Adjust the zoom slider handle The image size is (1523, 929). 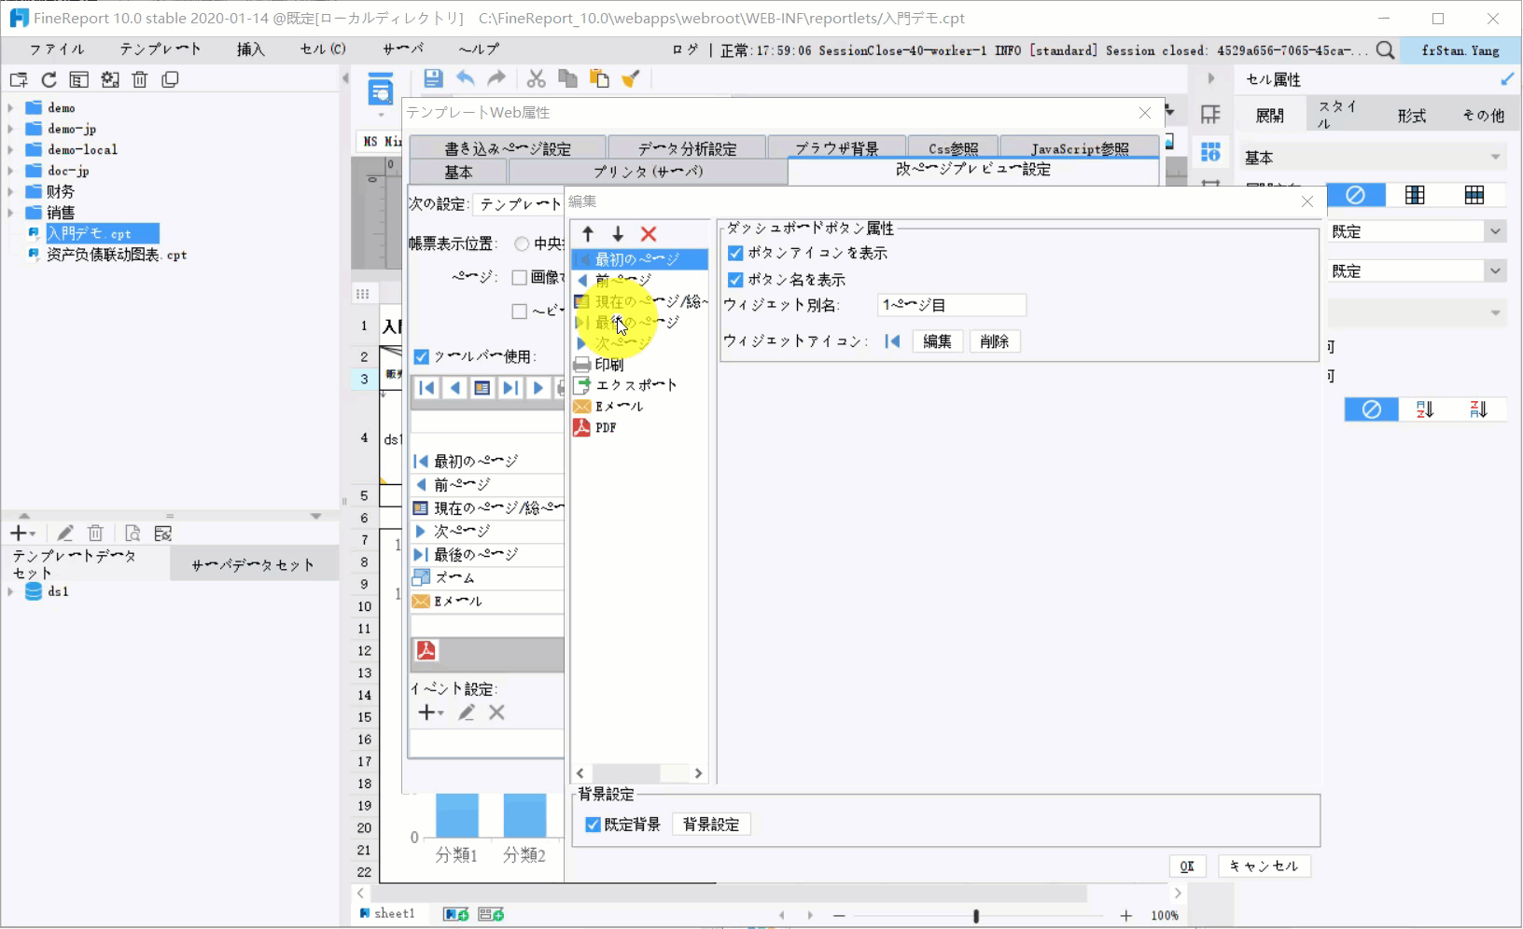coord(976,916)
